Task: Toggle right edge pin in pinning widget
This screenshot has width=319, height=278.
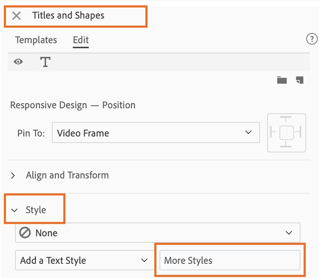Action: pos(299,132)
